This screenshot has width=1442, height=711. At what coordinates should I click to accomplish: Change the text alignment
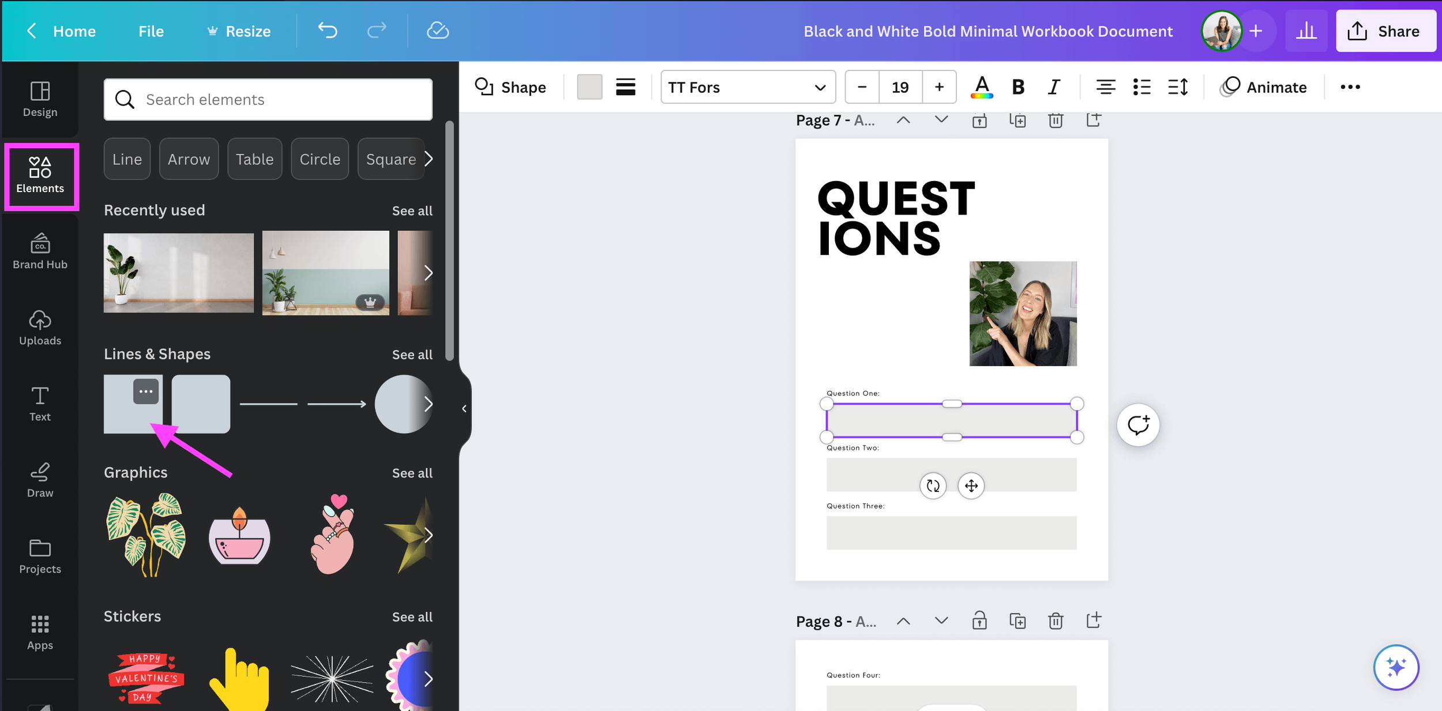click(1105, 87)
